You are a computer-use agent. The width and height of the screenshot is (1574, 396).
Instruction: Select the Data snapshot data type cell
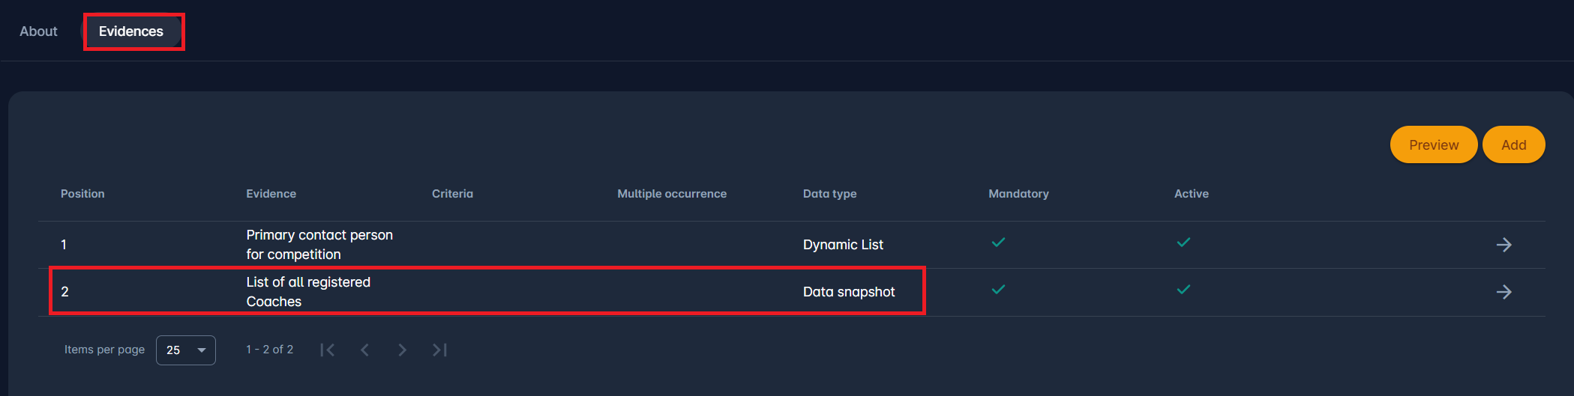[849, 292]
